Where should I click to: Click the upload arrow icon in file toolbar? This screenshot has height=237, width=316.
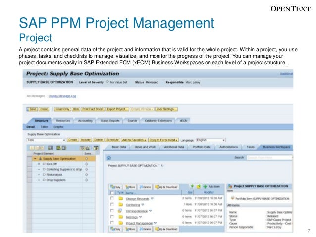(x=192, y=186)
